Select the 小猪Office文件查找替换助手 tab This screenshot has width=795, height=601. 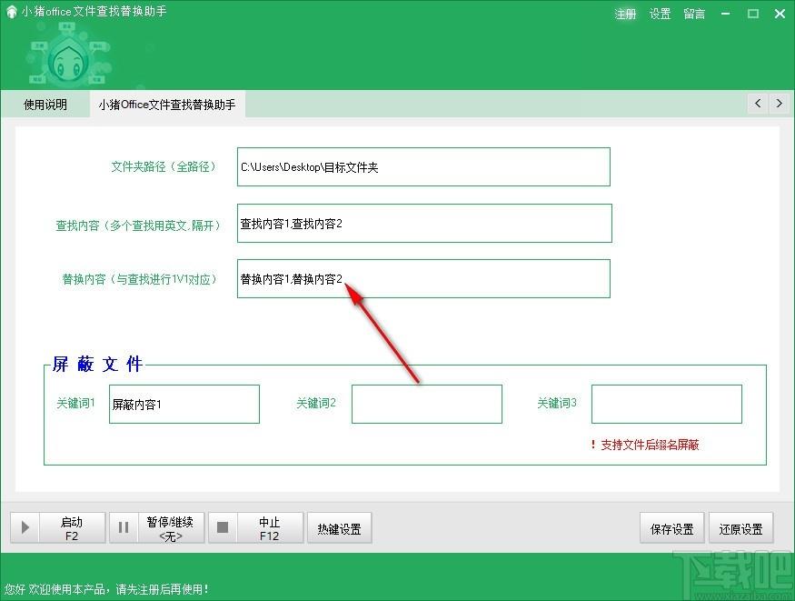tap(167, 105)
